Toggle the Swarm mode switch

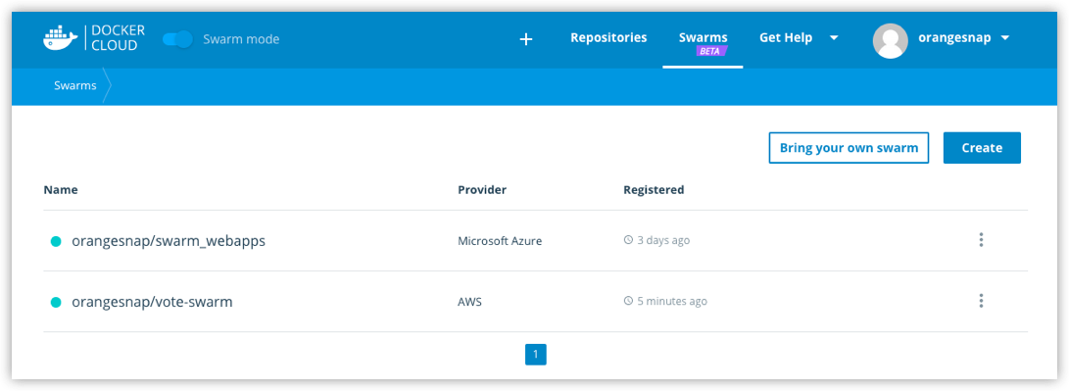tap(178, 39)
